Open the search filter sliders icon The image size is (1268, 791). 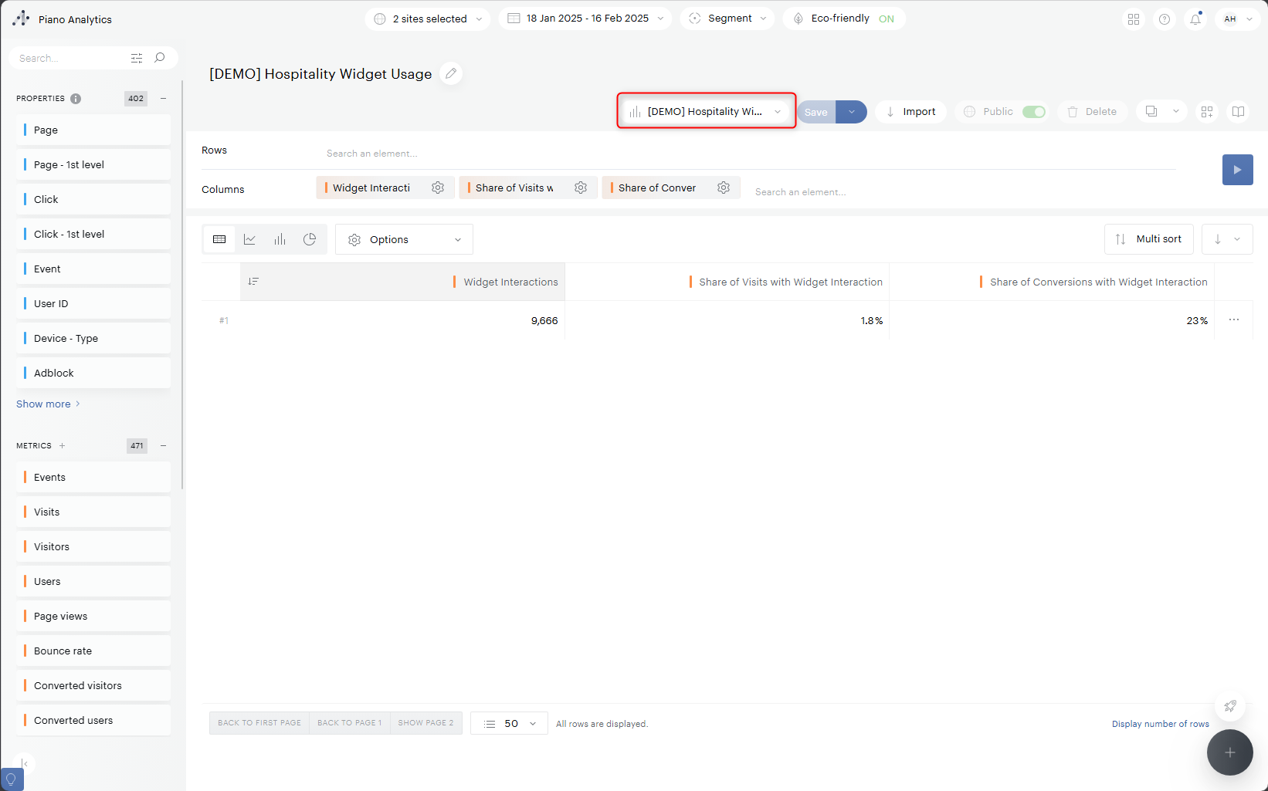[x=137, y=58]
